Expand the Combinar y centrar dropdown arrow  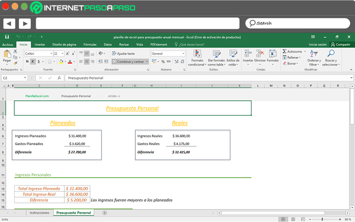[x=147, y=62]
